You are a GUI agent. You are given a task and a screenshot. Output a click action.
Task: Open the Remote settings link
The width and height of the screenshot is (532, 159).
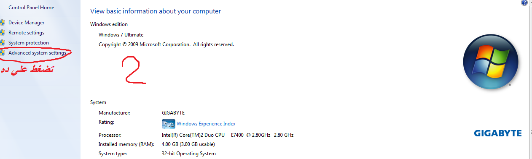click(x=26, y=33)
